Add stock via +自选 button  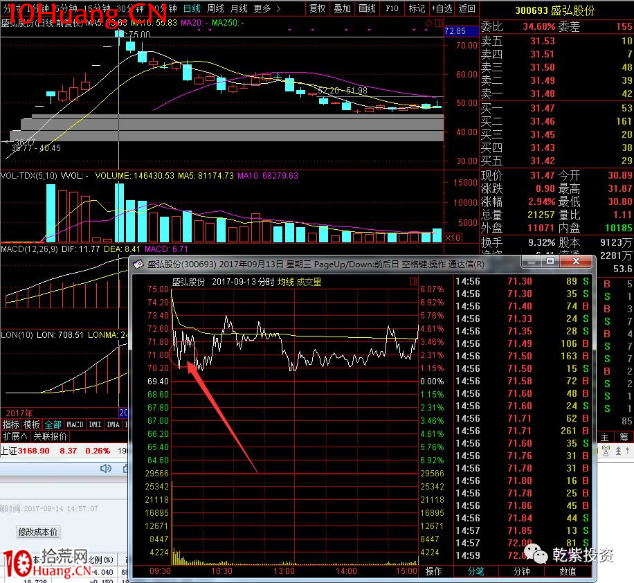click(x=442, y=8)
